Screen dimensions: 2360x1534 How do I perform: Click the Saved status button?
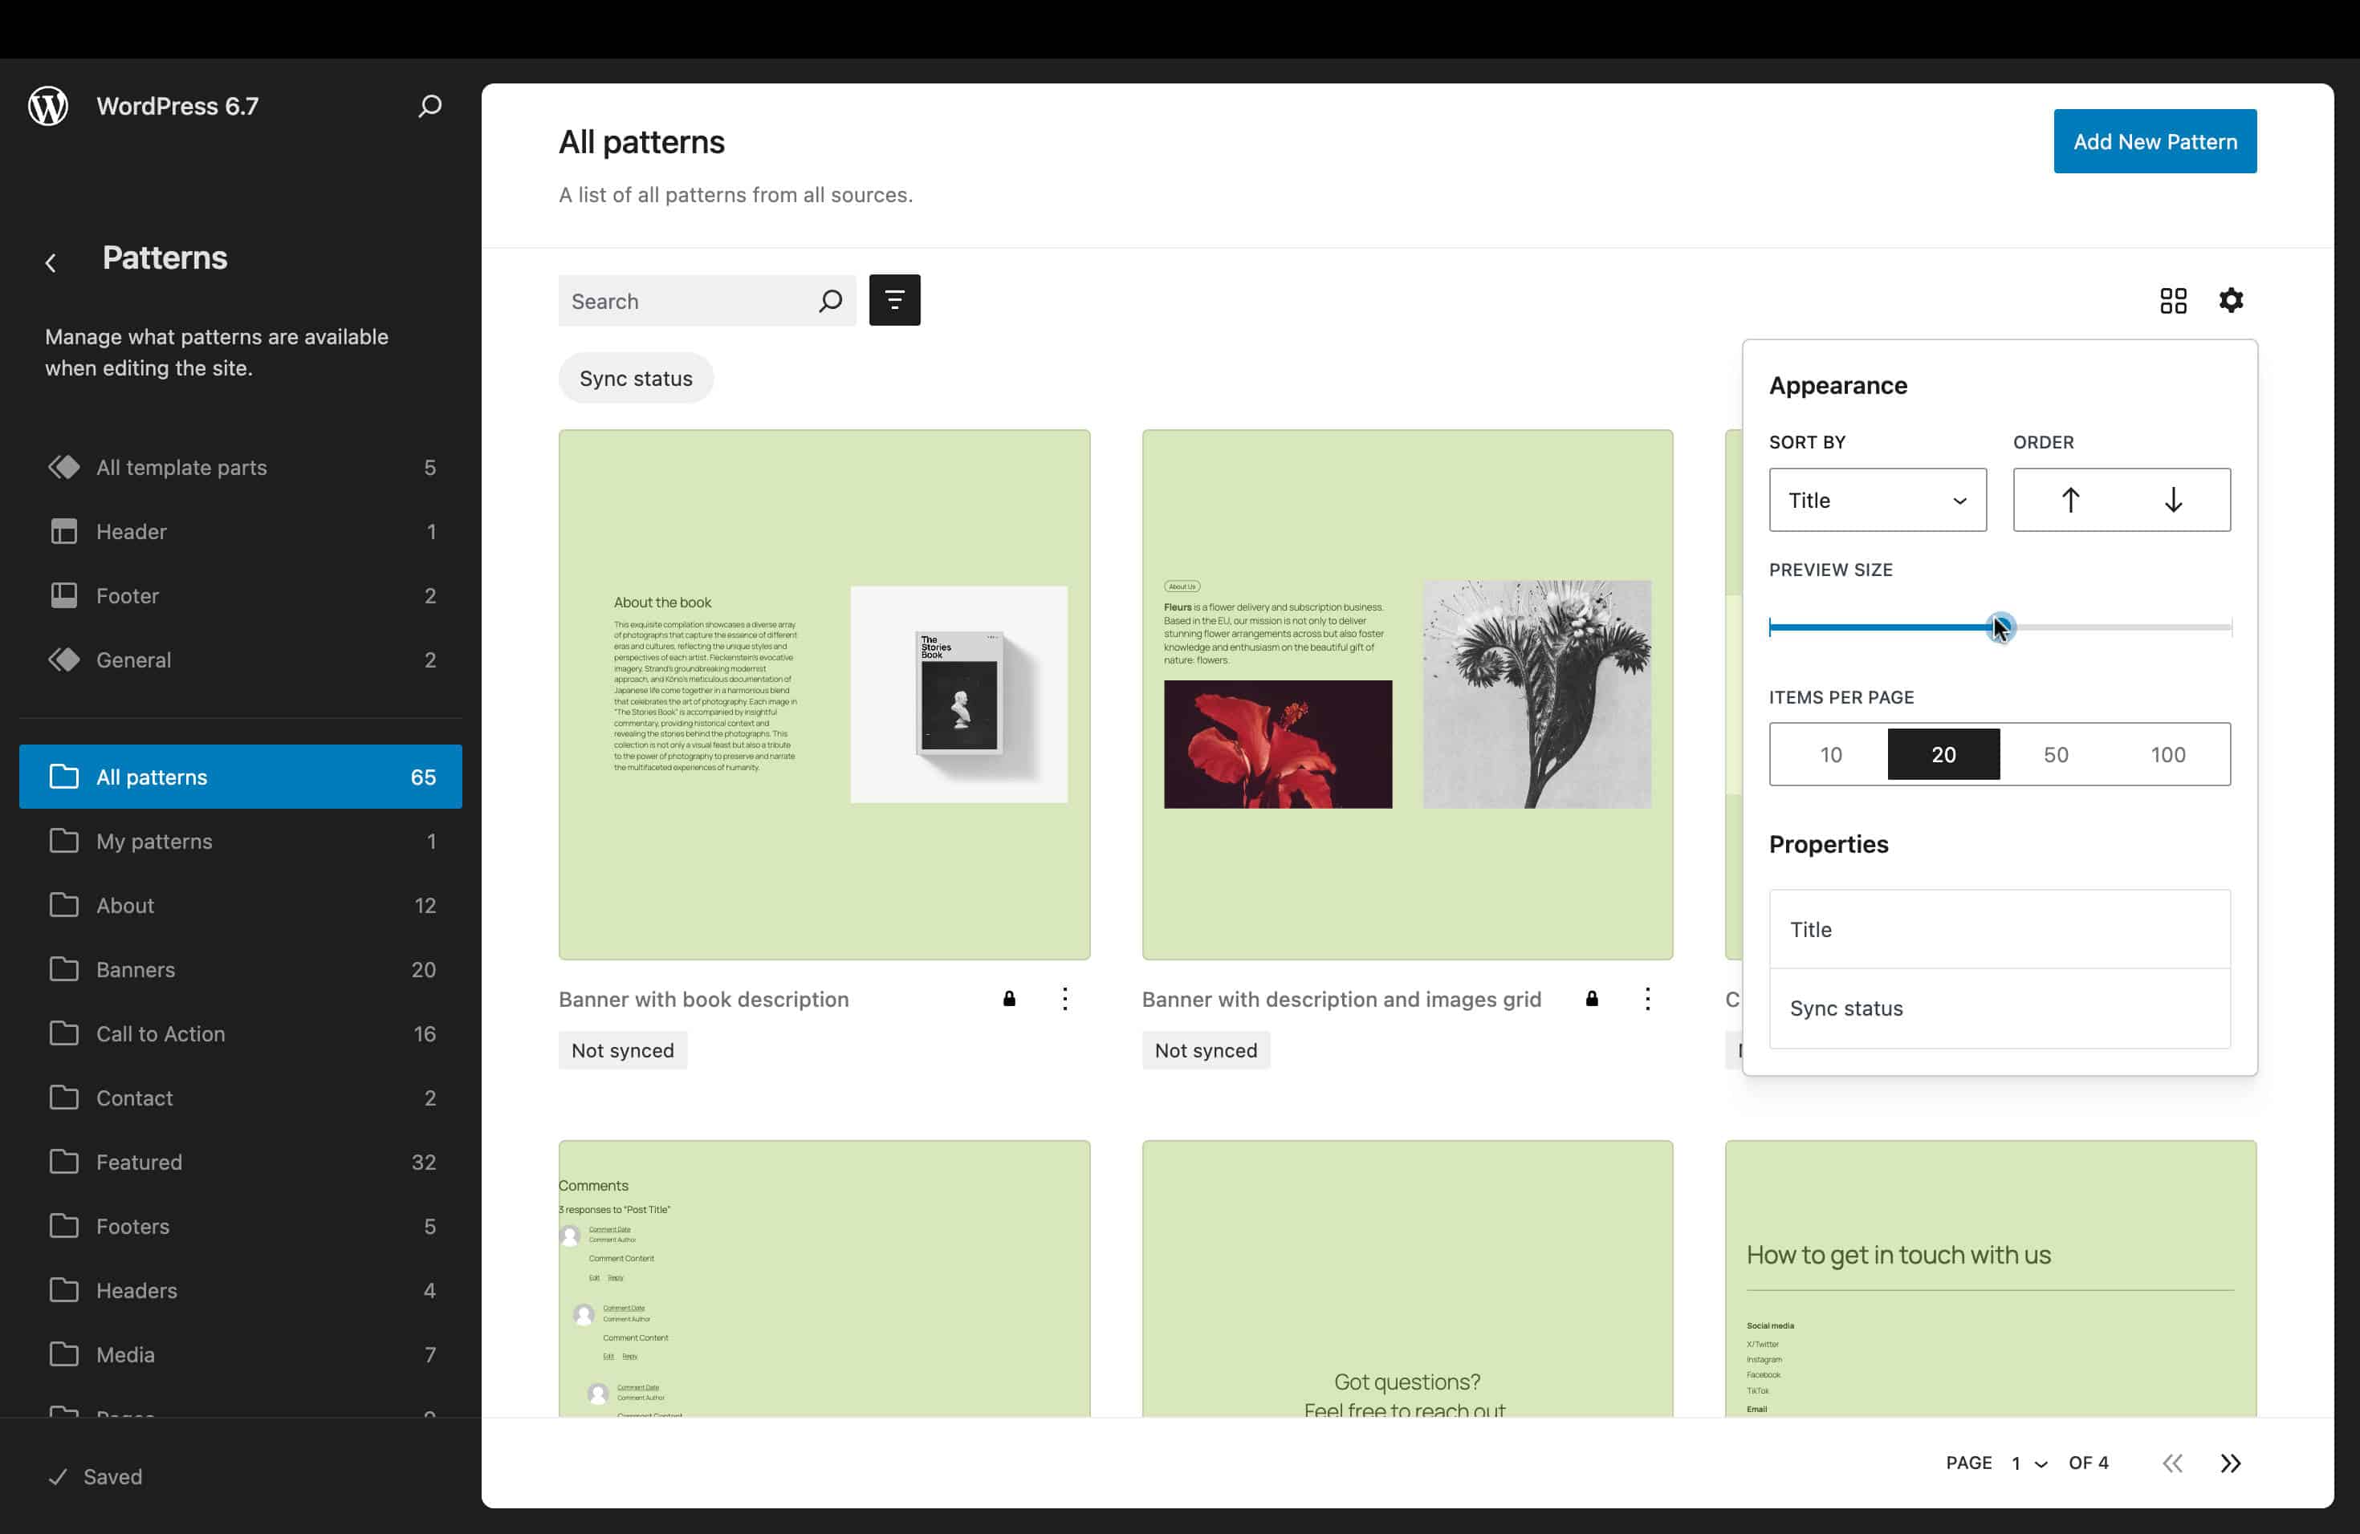(96, 1476)
